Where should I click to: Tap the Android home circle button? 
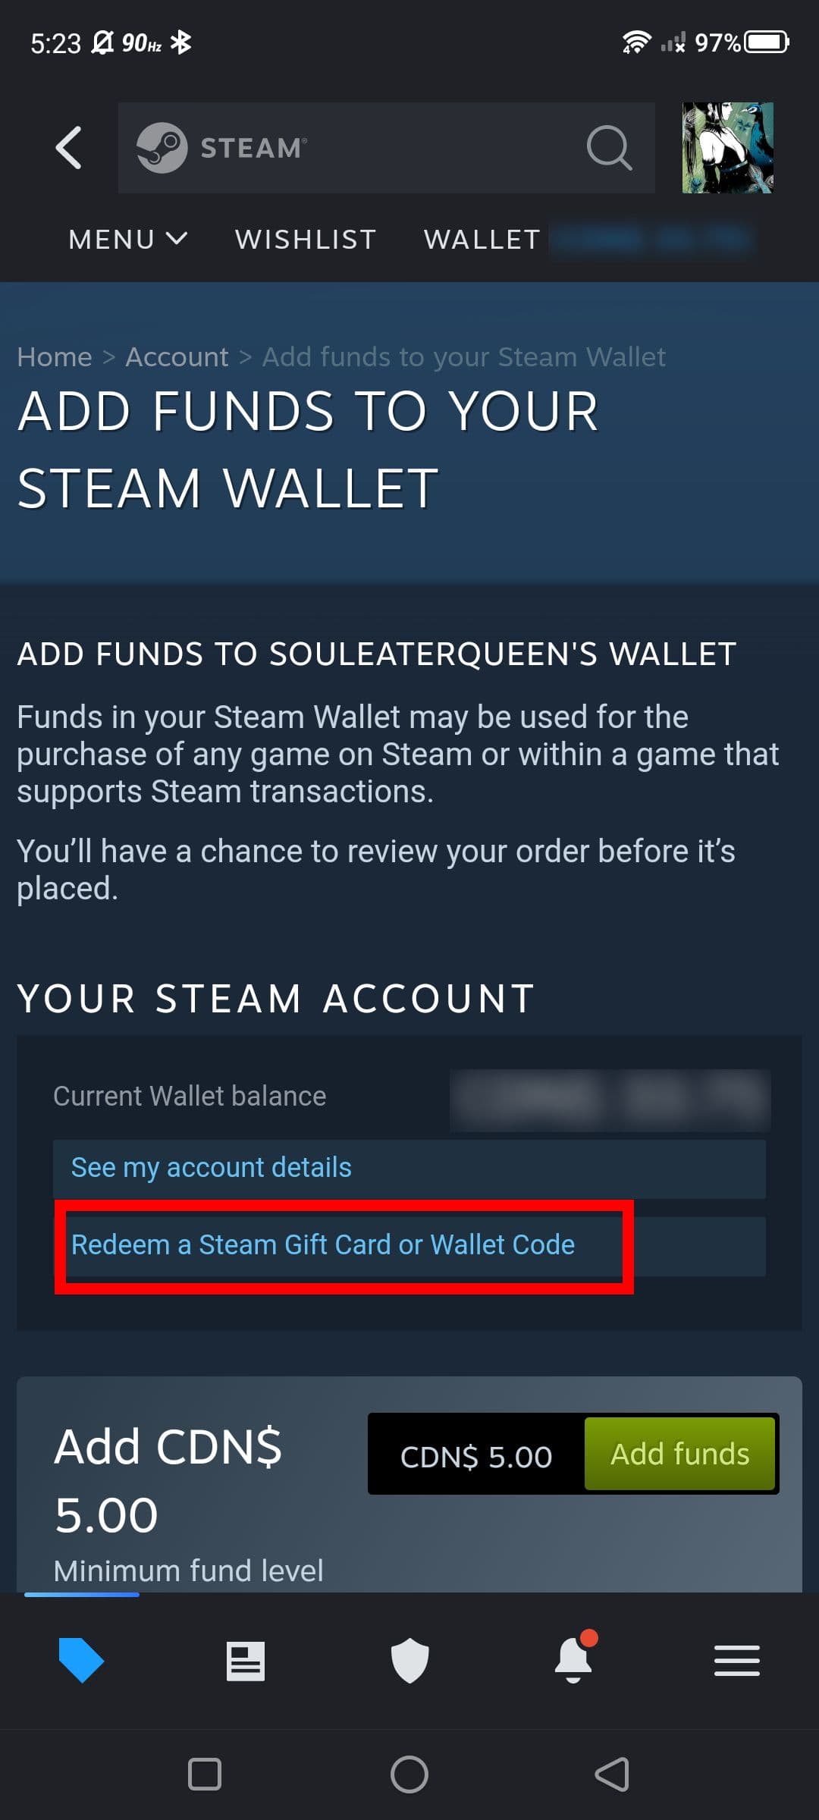(x=409, y=1774)
